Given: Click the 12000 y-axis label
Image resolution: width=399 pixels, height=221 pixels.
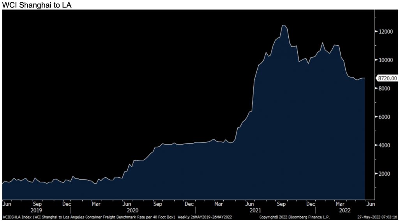Looking at the screenshot, I should [385, 32].
